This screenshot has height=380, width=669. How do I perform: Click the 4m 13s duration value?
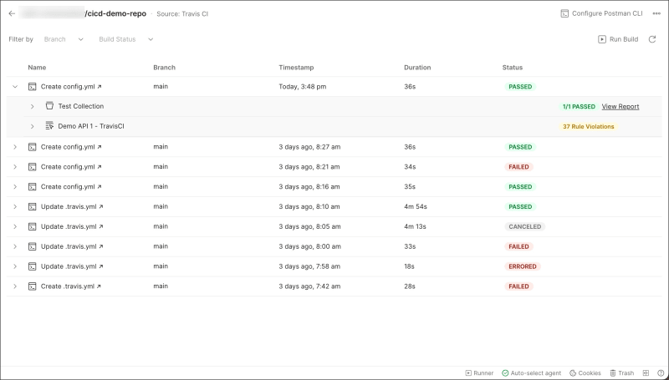pyautogui.click(x=415, y=226)
